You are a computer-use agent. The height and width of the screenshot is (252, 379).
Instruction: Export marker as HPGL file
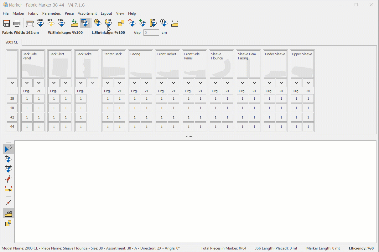[x=40, y=23]
